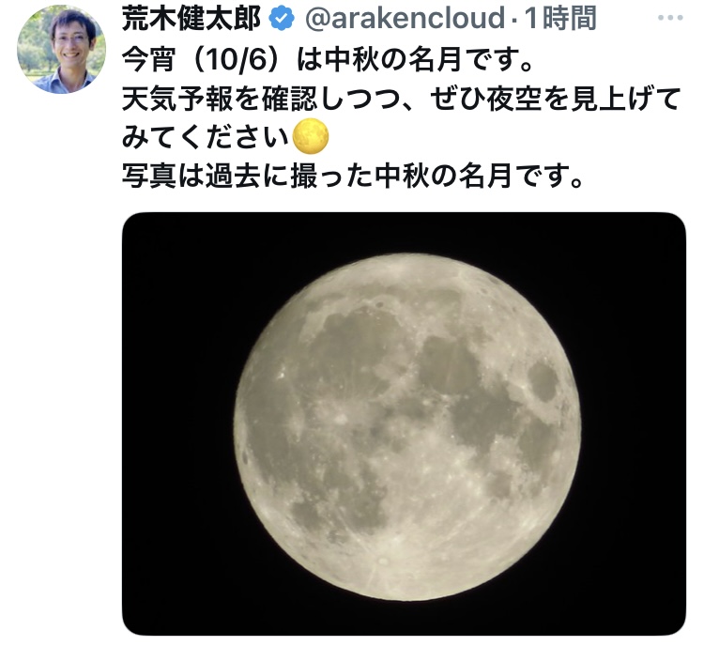Viewport: 704px width, 646px height.
Task: Open the 荒木健太郎 display name link
Action: tap(192, 19)
